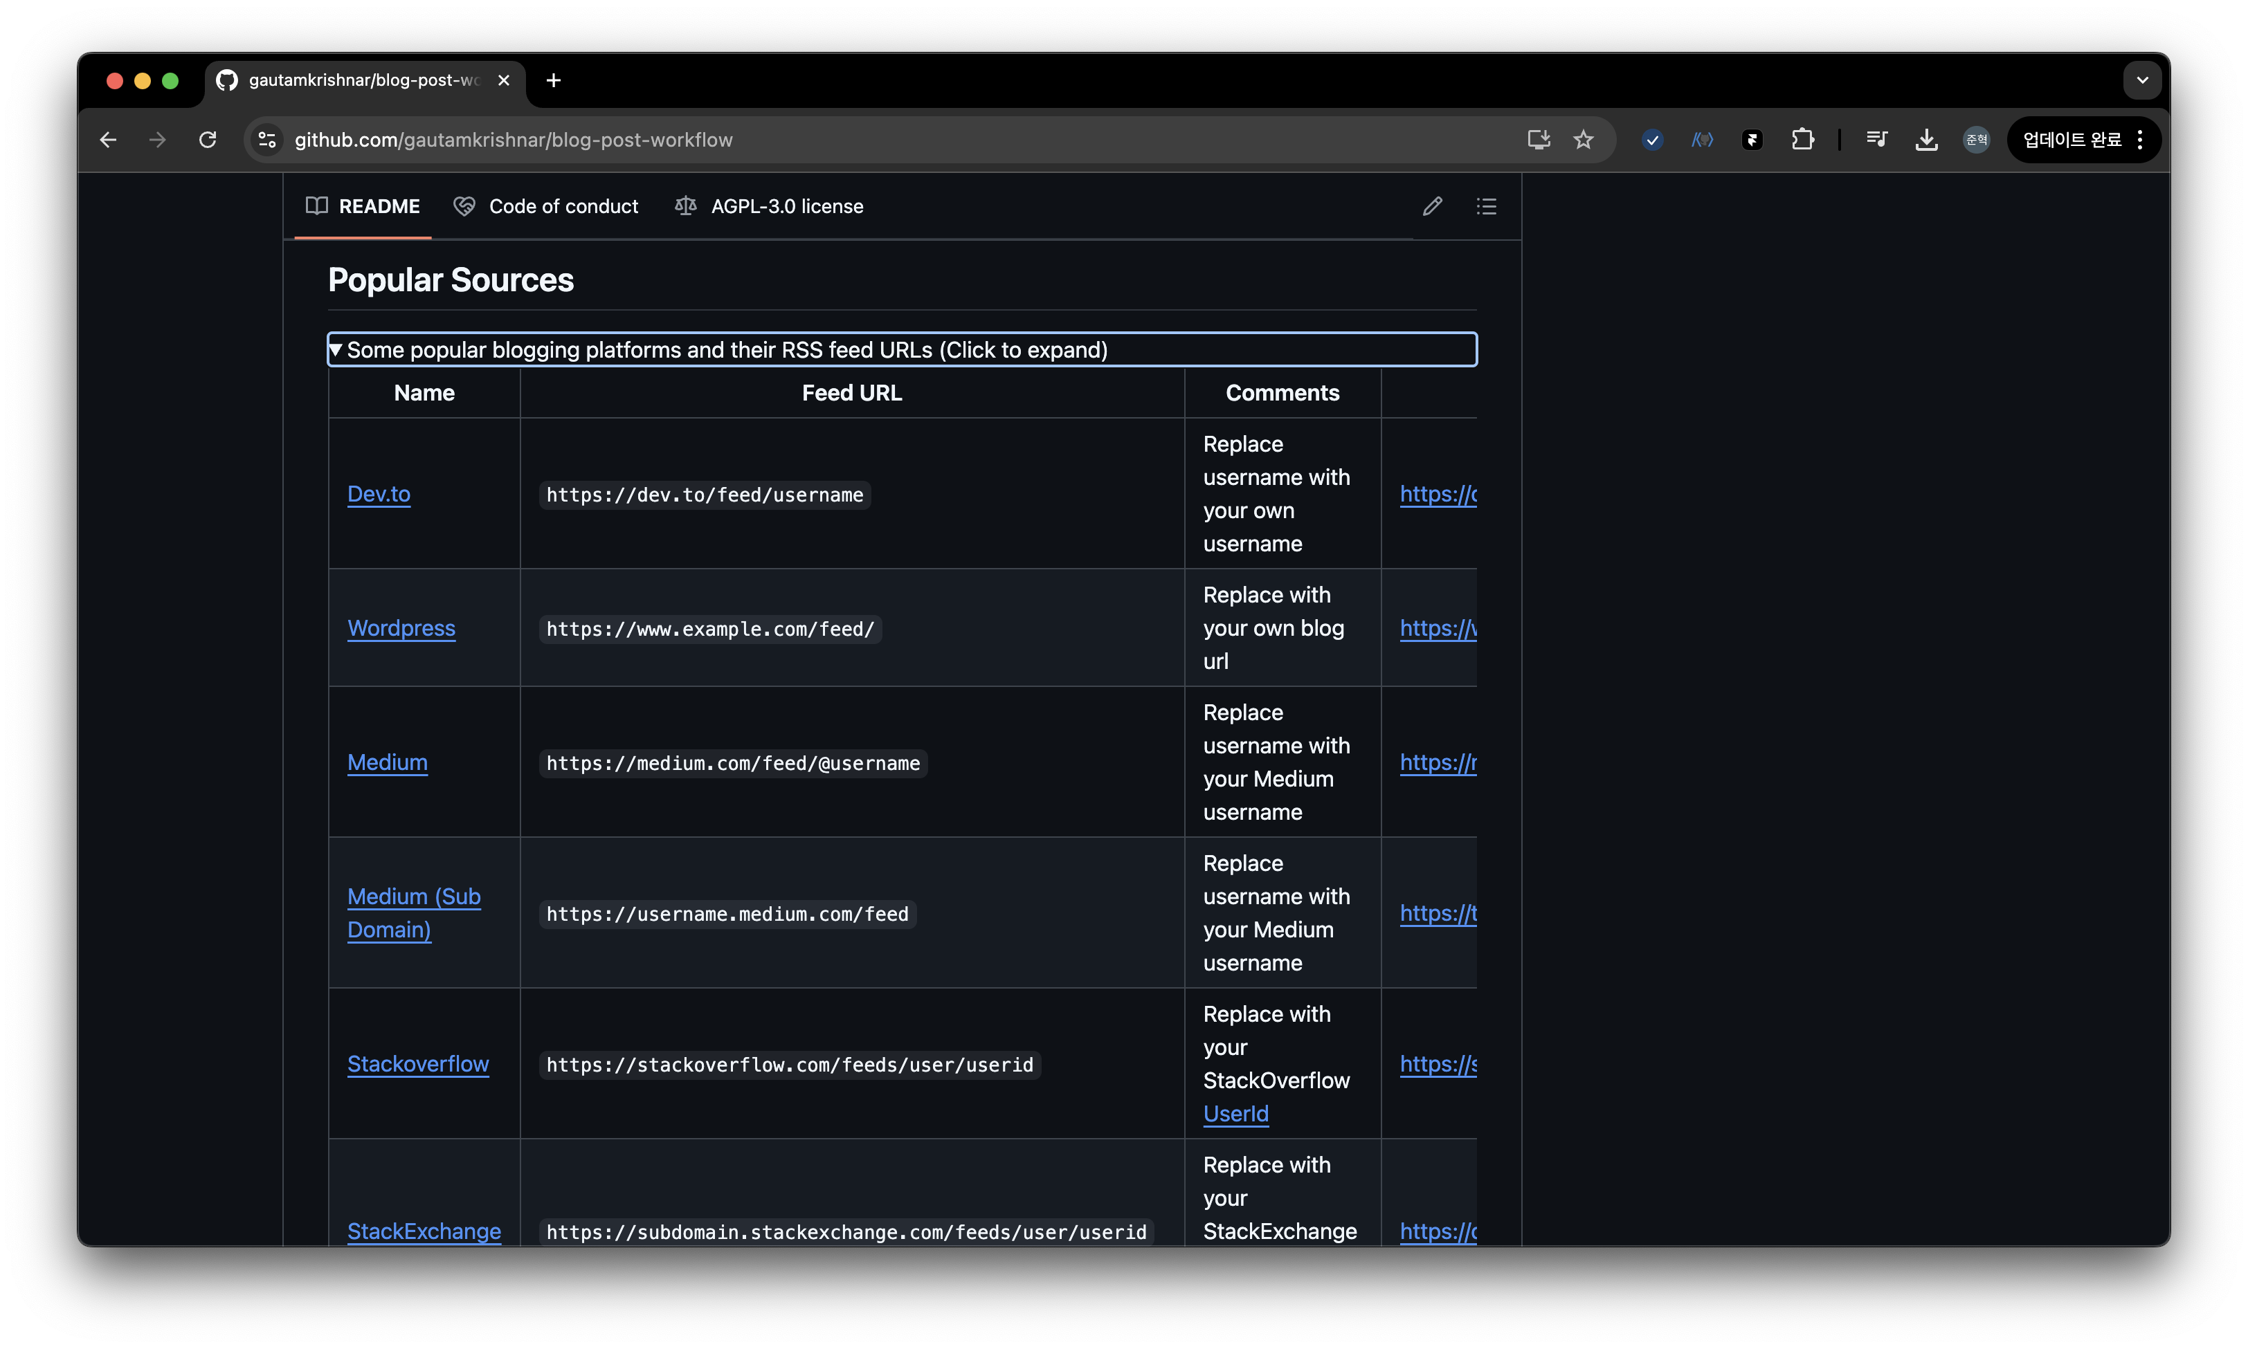Open the Medium link
2248x1349 pixels.
pyautogui.click(x=388, y=762)
